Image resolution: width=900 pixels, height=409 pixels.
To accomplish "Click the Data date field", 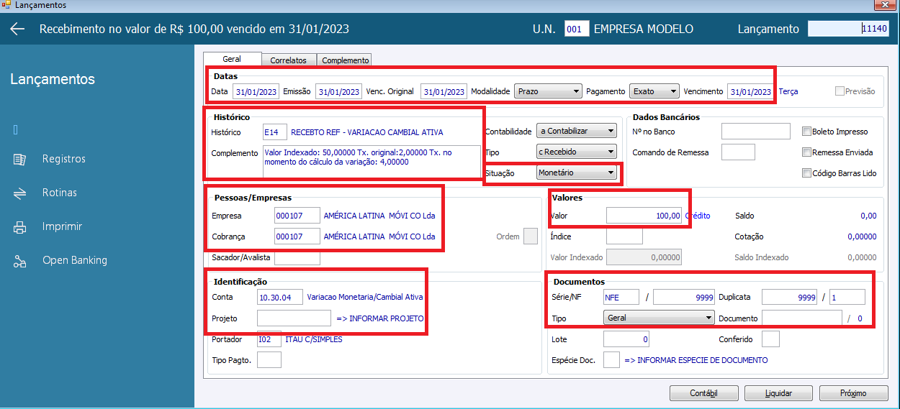I will pos(256,92).
